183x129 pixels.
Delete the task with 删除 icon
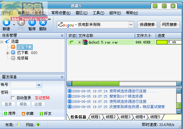43,22
